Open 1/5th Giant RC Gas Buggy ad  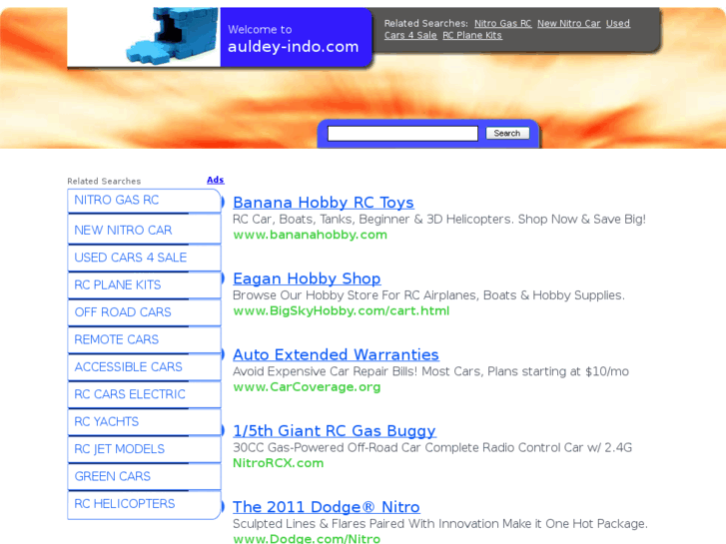[335, 430]
